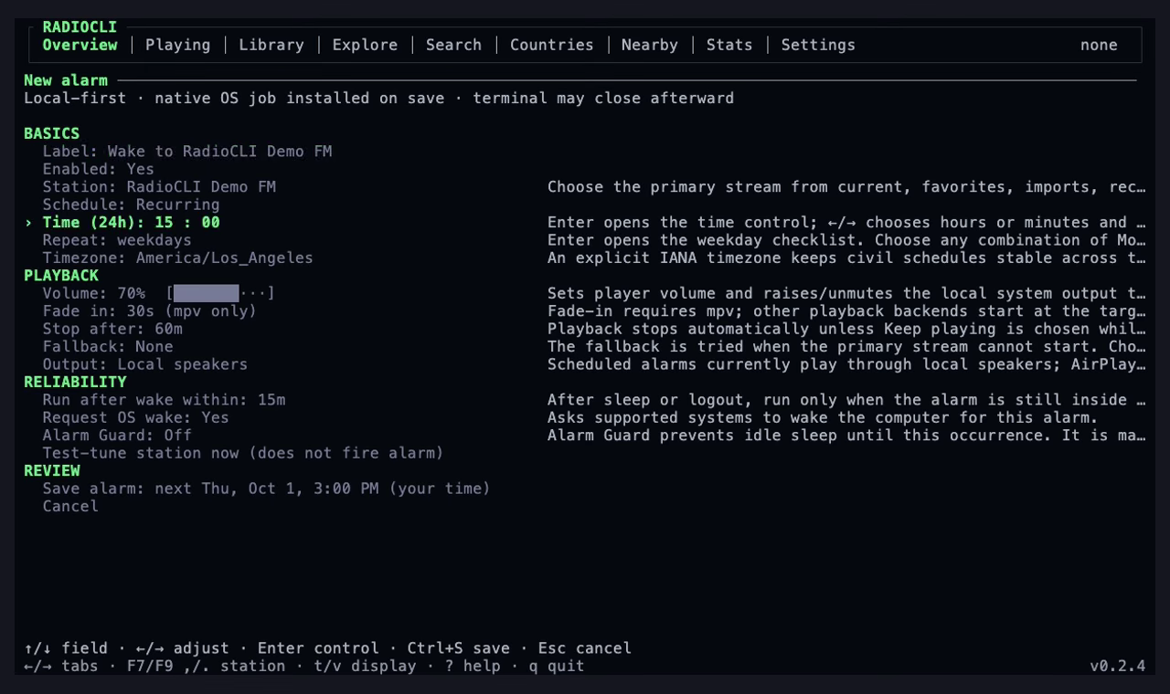
Task: Click the PLAYBACK section heading
Action: 61,276
